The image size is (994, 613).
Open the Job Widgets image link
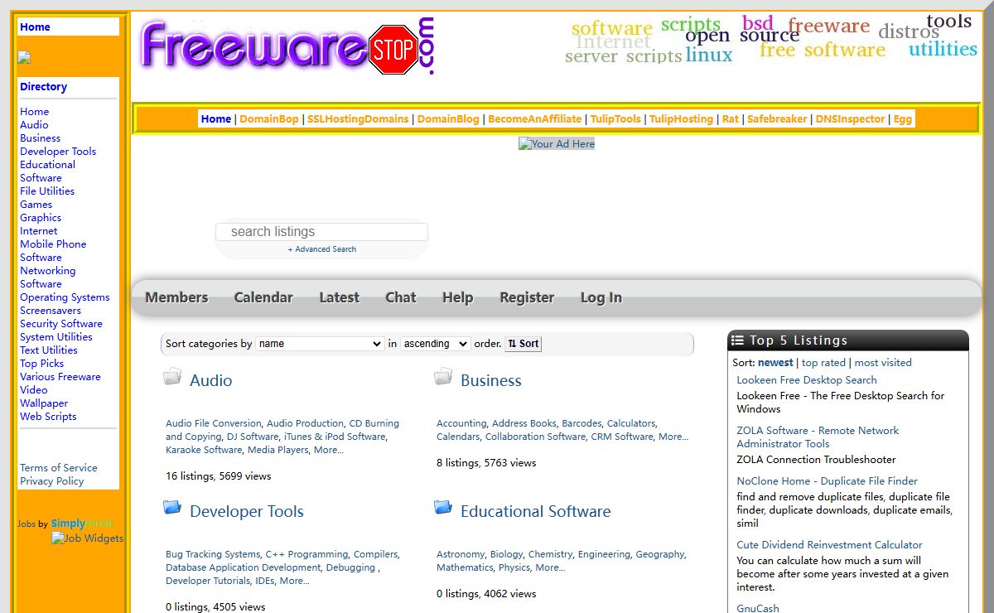(x=87, y=538)
